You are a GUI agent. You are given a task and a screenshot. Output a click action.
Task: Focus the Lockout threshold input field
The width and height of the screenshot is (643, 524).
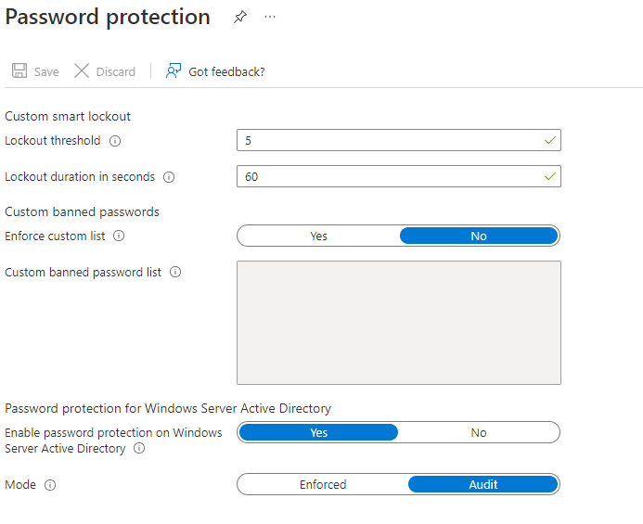[399, 140]
